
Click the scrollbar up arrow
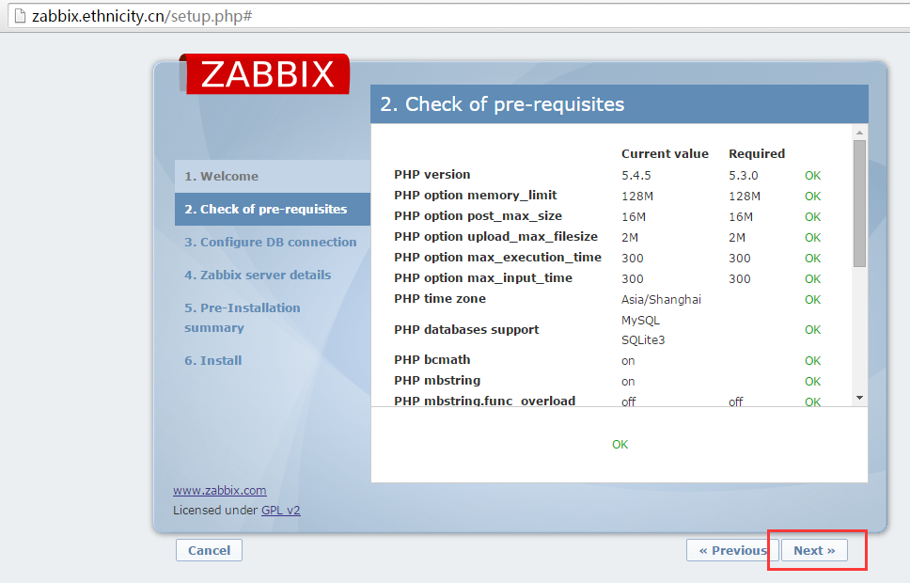859,133
